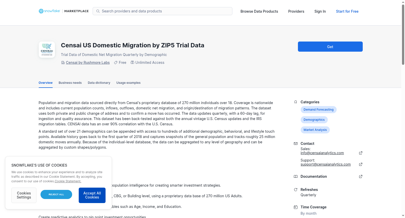The image size is (405, 218).
Task: Open Cookies Settings
Action: pyautogui.click(x=24, y=195)
